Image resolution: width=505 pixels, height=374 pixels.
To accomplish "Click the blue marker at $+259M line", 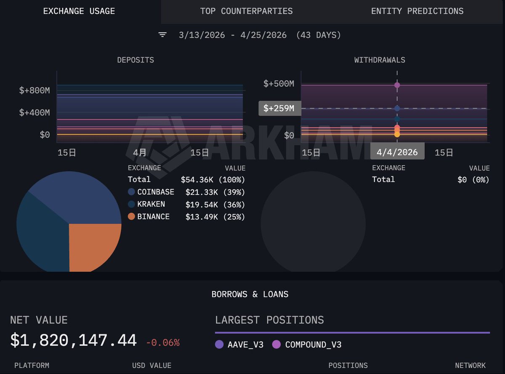I will [x=397, y=109].
